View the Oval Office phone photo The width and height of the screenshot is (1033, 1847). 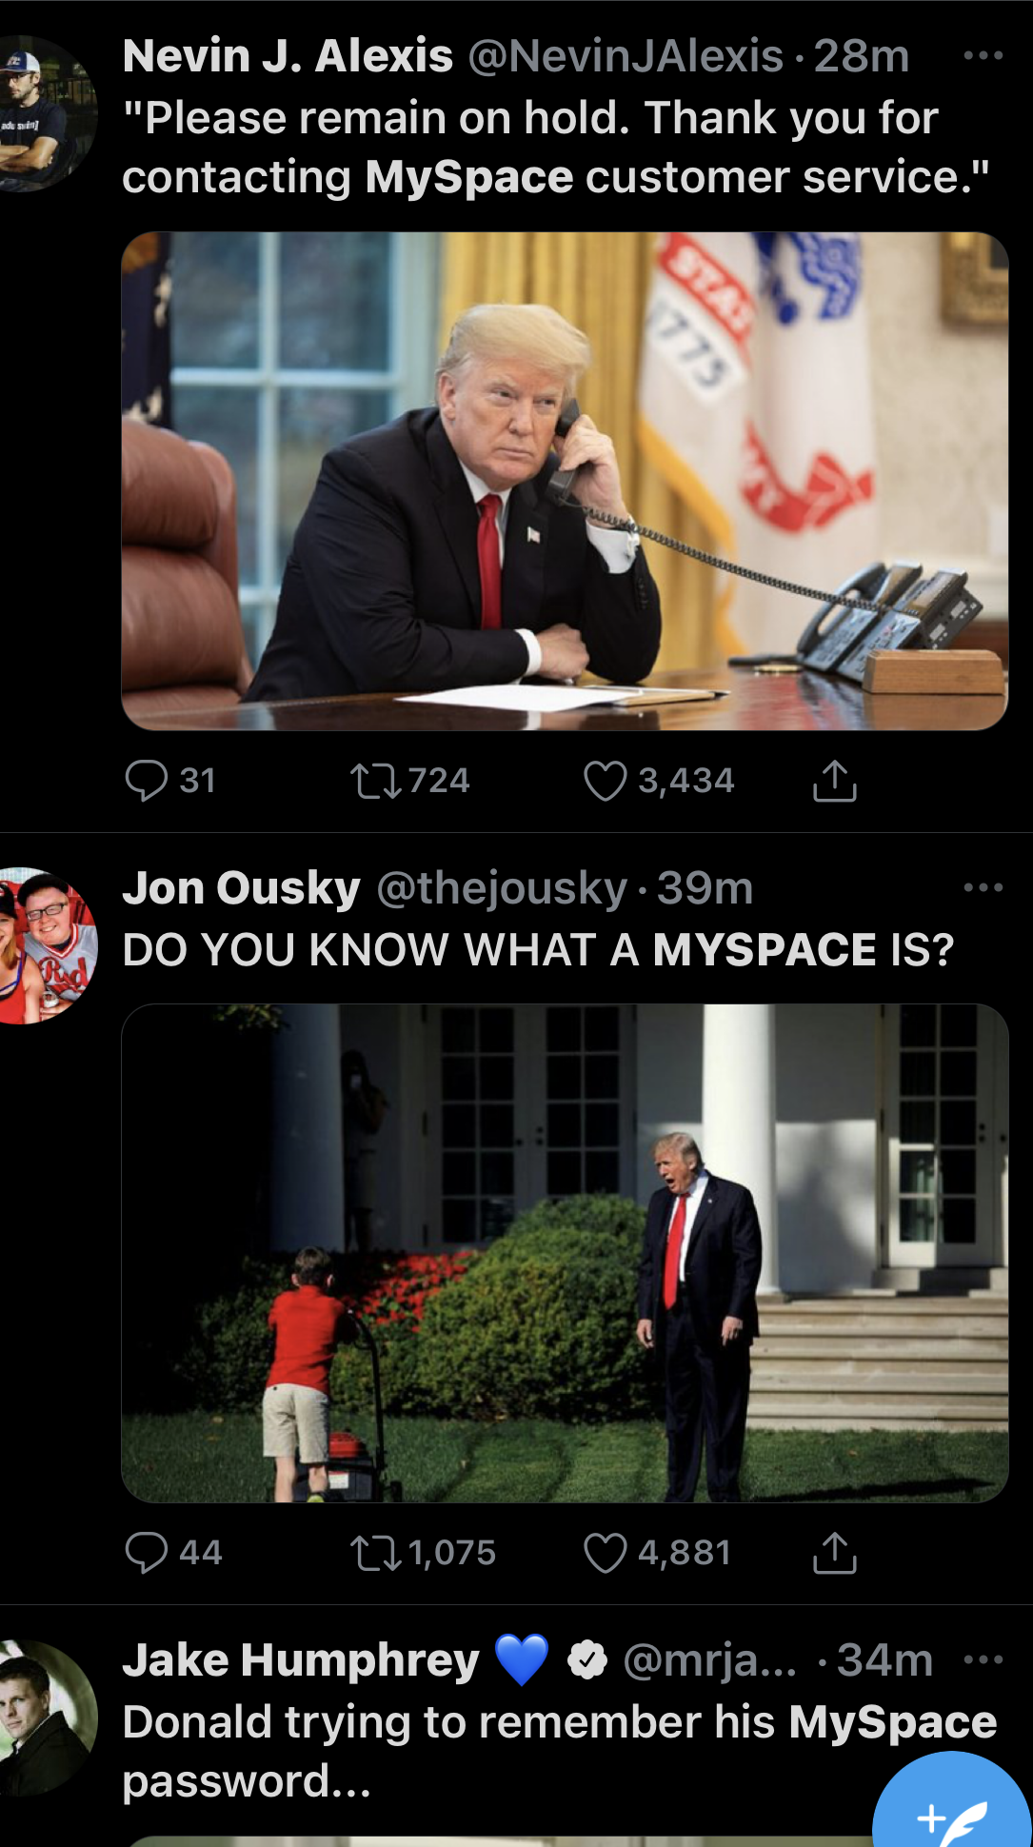click(565, 481)
